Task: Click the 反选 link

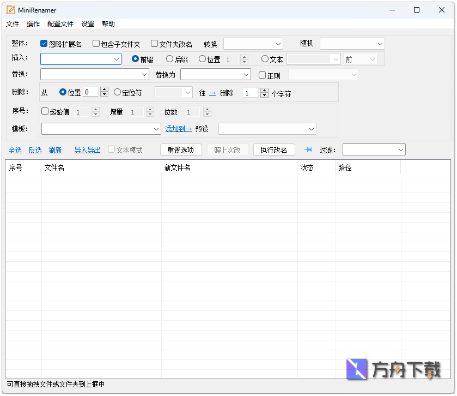Action: [x=35, y=149]
